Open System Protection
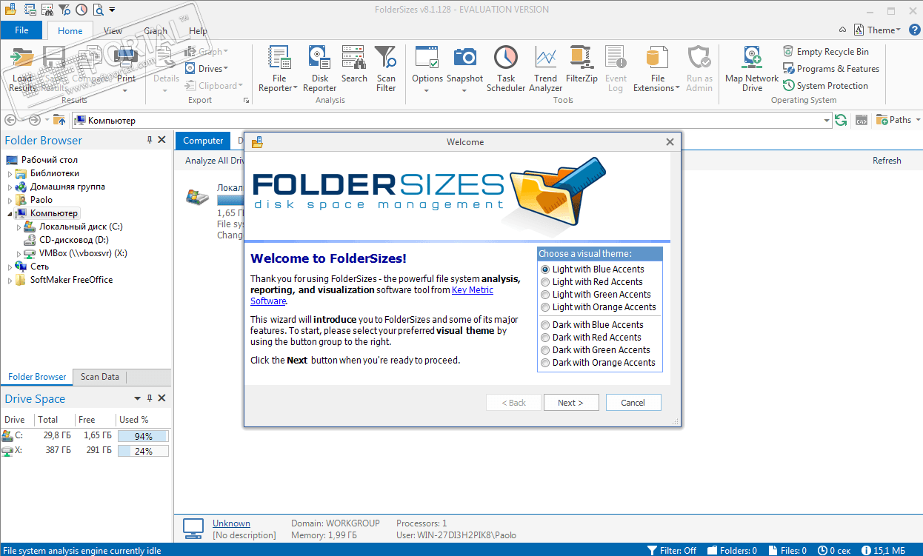 [825, 86]
